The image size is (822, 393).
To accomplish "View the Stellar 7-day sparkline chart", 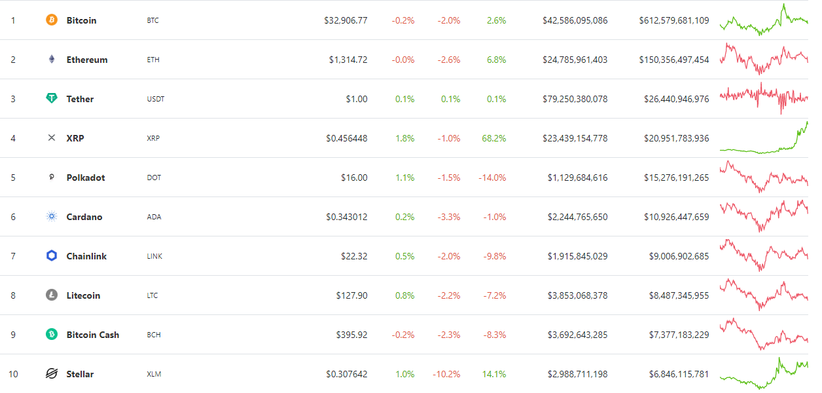I will point(764,373).
